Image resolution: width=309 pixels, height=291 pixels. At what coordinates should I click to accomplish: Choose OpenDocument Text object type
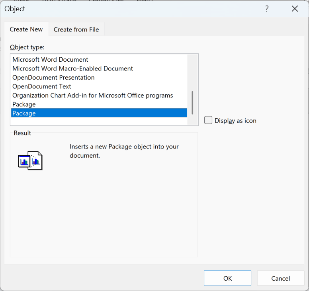tap(99, 86)
